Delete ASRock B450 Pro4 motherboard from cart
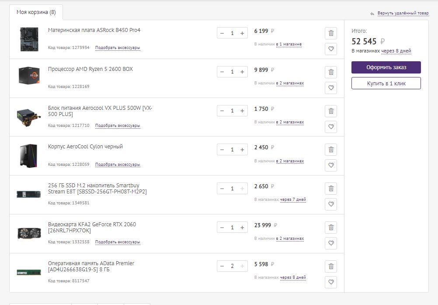This screenshot has height=305, width=438. click(331, 33)
